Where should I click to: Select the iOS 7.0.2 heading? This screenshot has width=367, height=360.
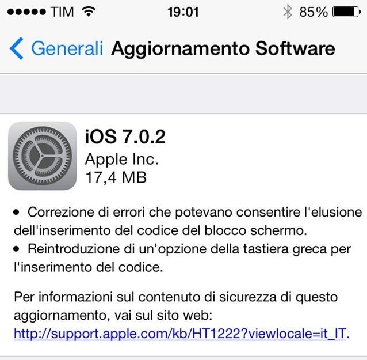pyautogui.click(x=125, y=137)
